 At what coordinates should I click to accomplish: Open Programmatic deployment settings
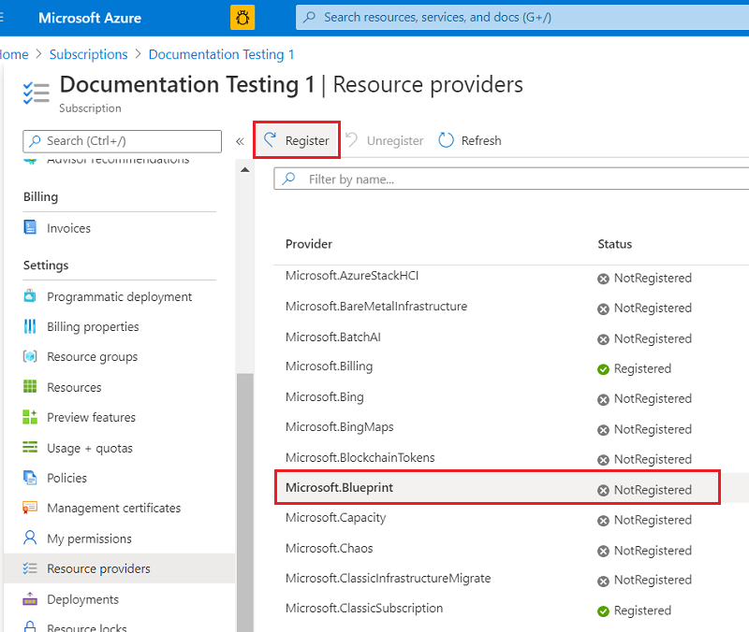(x=120, y=296)
